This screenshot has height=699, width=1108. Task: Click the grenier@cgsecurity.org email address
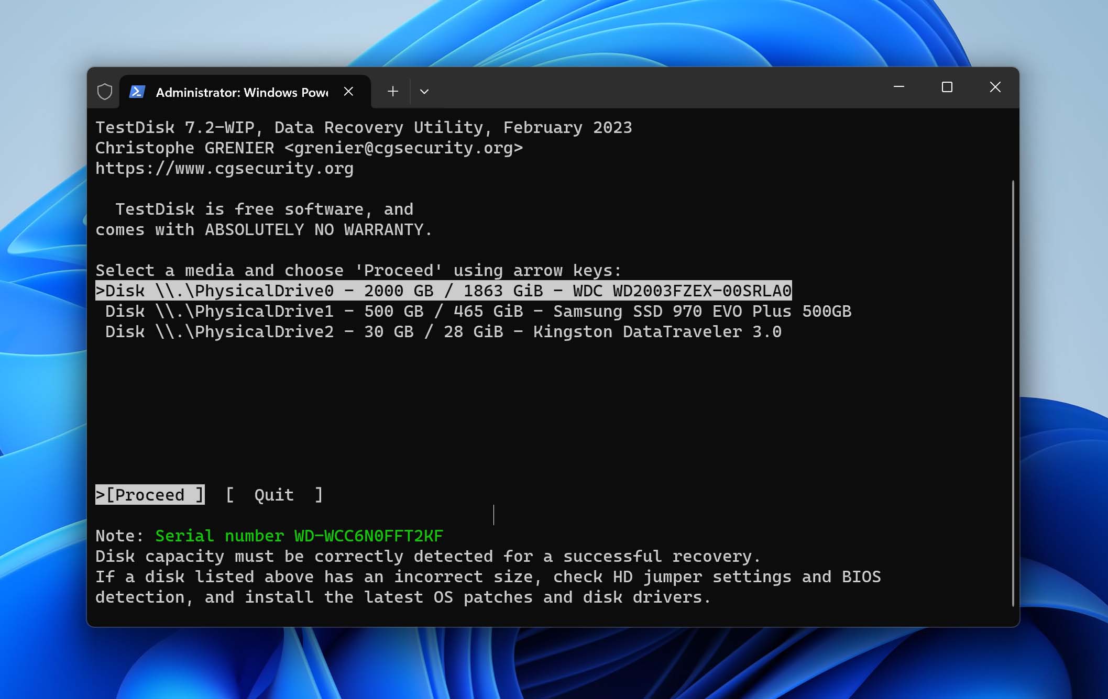(x=403, y=148)
